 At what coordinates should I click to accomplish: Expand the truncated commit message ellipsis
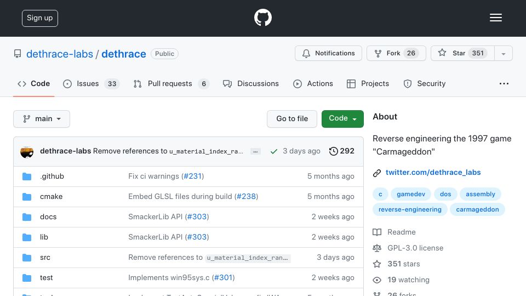pyautogui.click(x=255, y=151)
